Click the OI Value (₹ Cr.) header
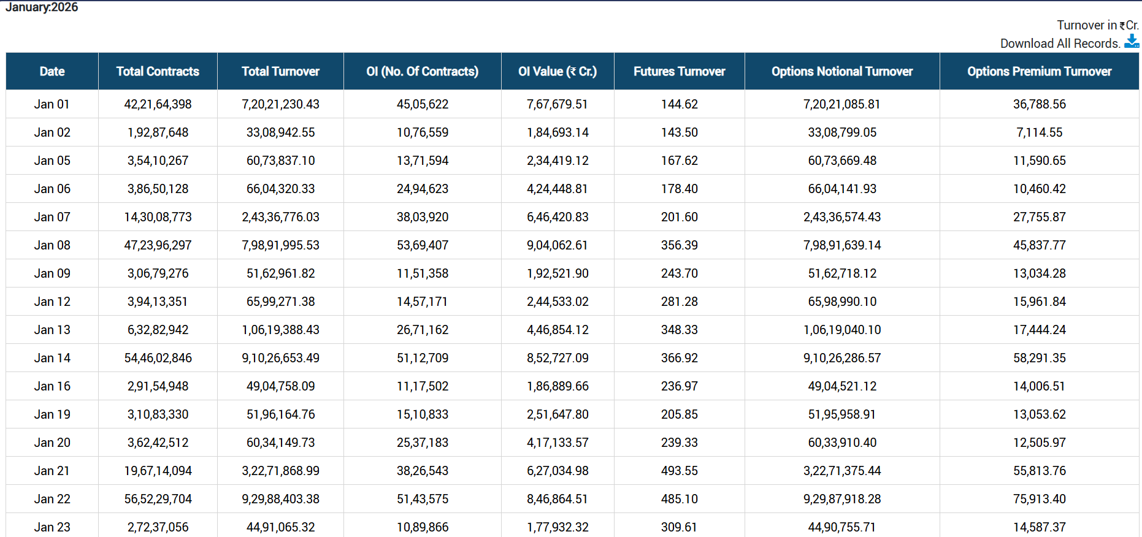1142x537 pixels. coord(557,72)
